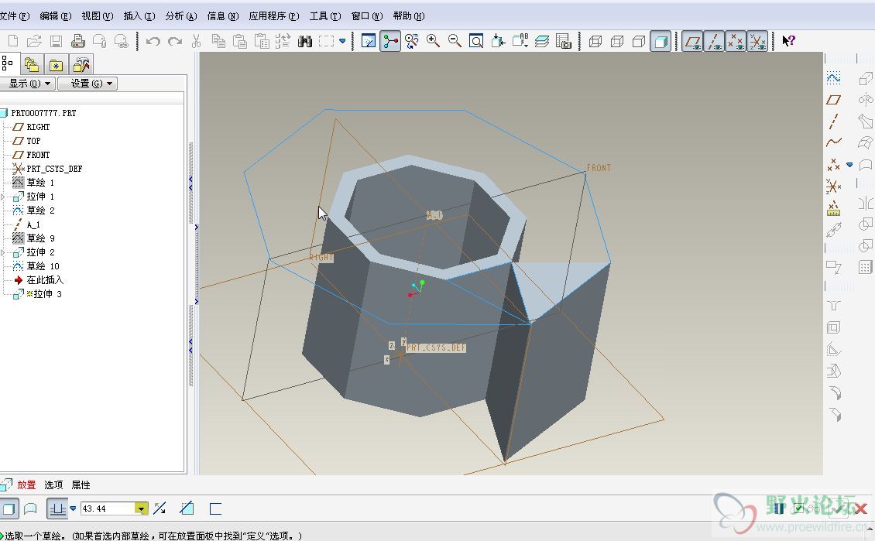
Task: Flip the extrude depth direction
Action: pos(160,508)
